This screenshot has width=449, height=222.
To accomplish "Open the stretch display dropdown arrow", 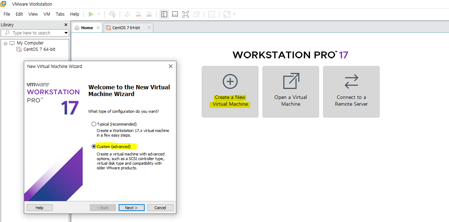I will coord(234,14).
